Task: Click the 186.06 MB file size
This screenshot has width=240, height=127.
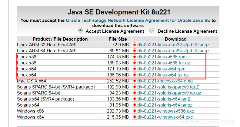Action: tap(118, 75)
